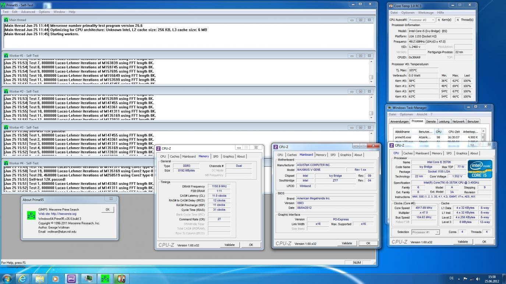506x284 pixels.
Task: Click OK in CPU-Z Mainboard window
Action: (x=368, y=243)
